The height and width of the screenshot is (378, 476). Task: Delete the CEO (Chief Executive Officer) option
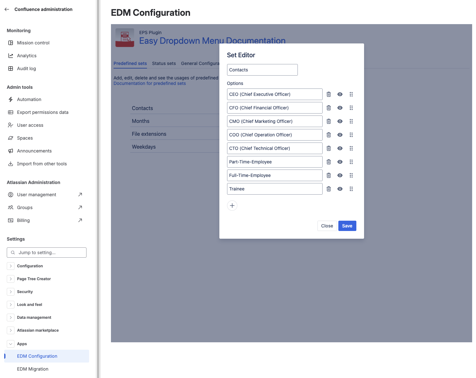coord(329,94)
